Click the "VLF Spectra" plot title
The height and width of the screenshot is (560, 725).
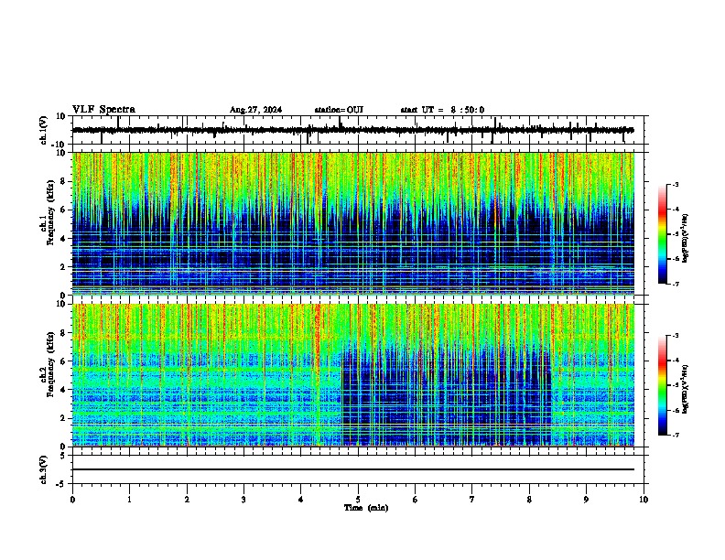click(x=103, y=110)
